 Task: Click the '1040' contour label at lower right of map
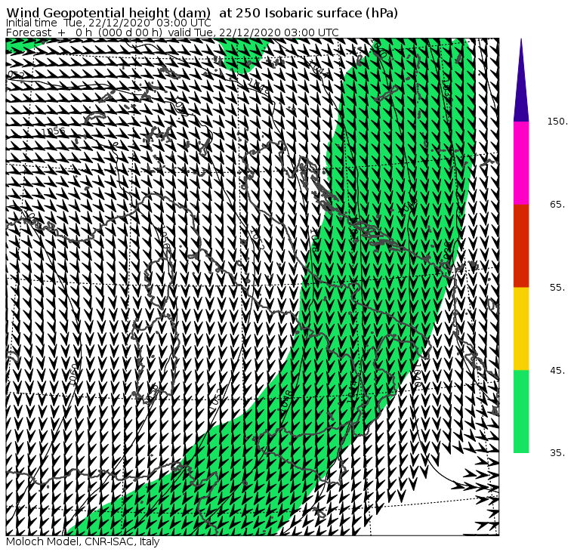point(417,376)
